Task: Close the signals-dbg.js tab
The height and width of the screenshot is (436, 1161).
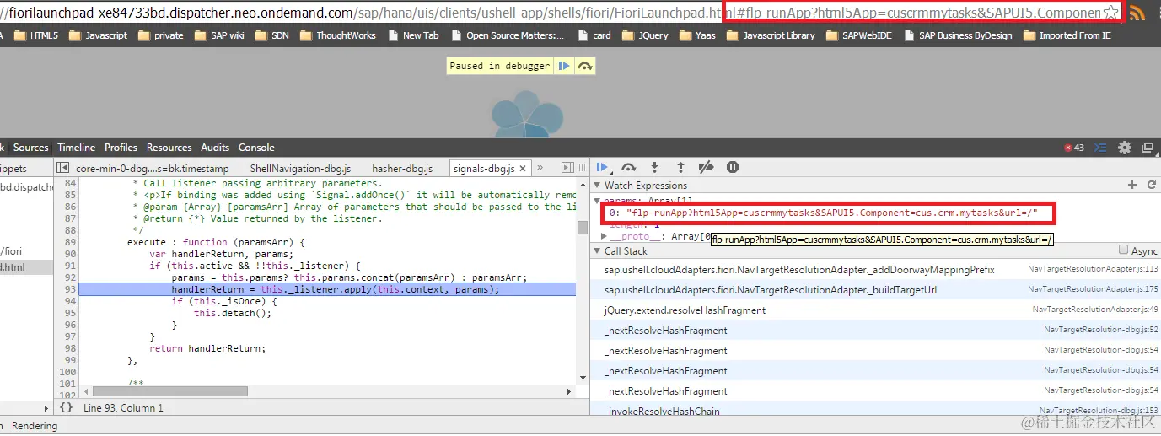Action: pos(522,169)
